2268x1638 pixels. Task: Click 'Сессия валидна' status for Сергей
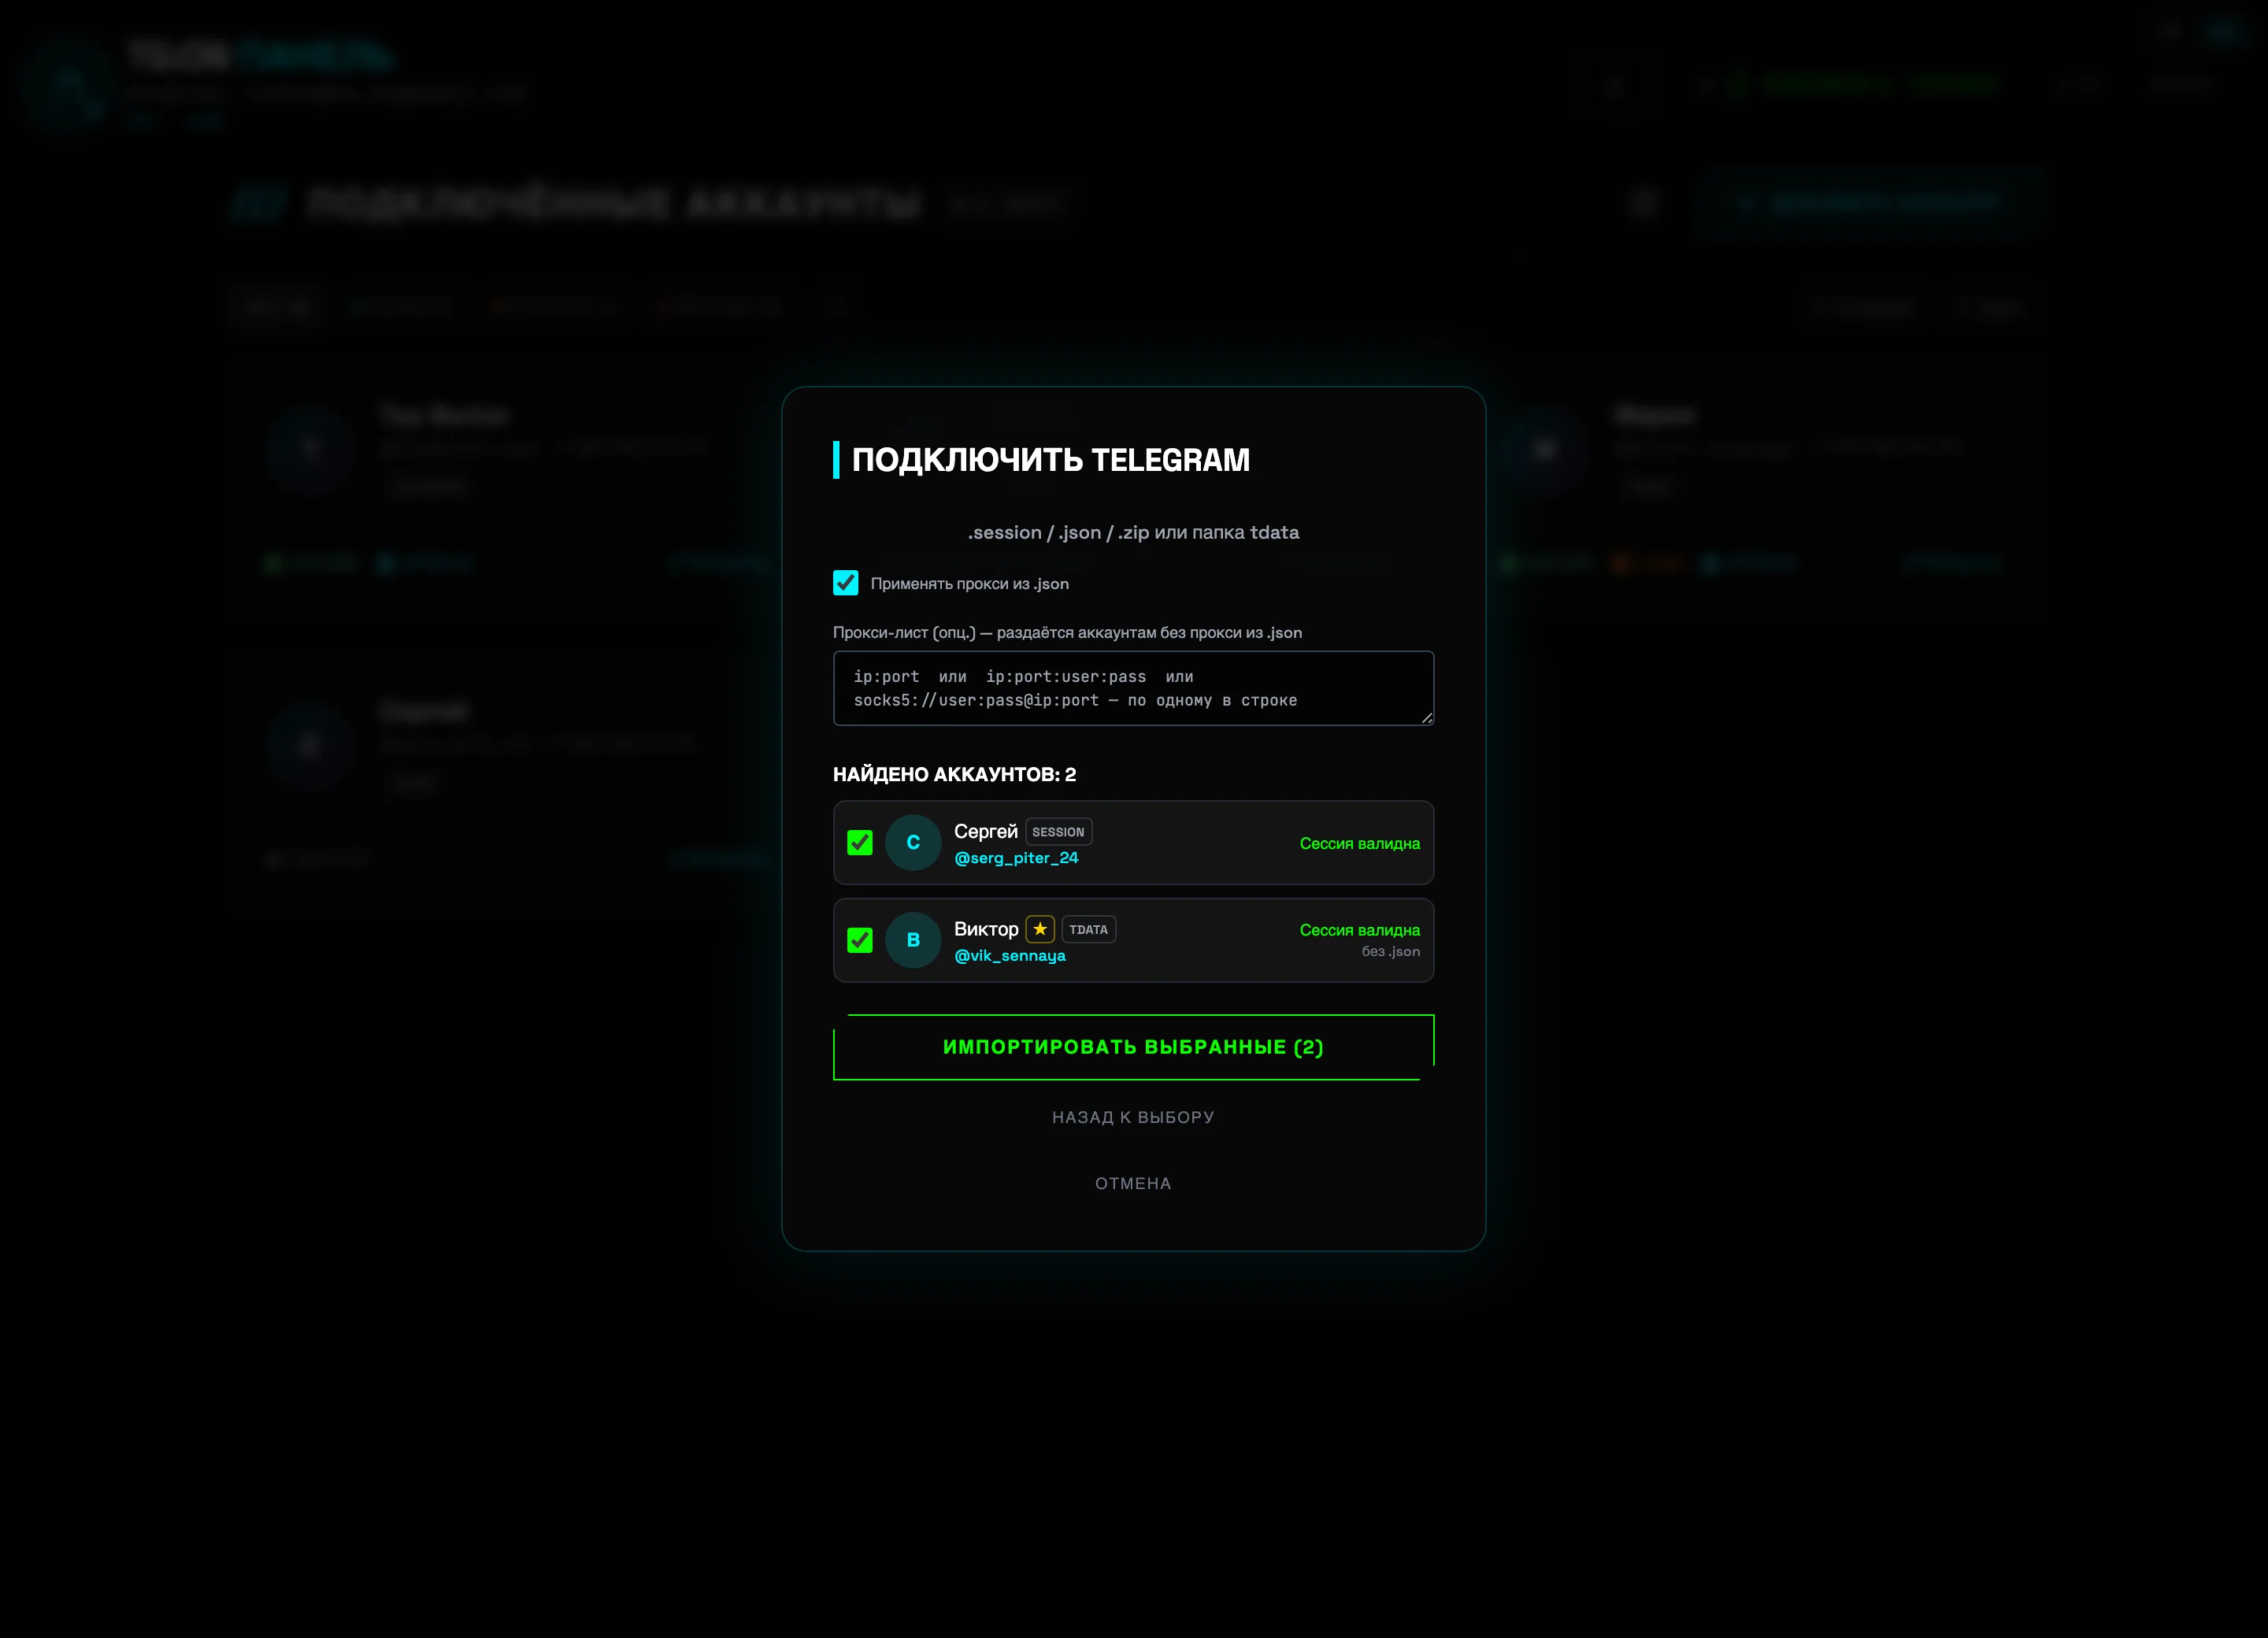1359,843
